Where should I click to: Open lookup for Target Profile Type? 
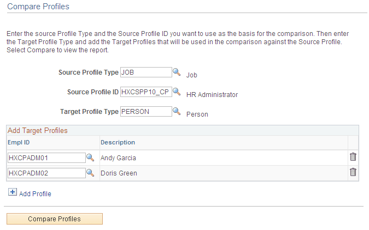click(x=177, y=112)
